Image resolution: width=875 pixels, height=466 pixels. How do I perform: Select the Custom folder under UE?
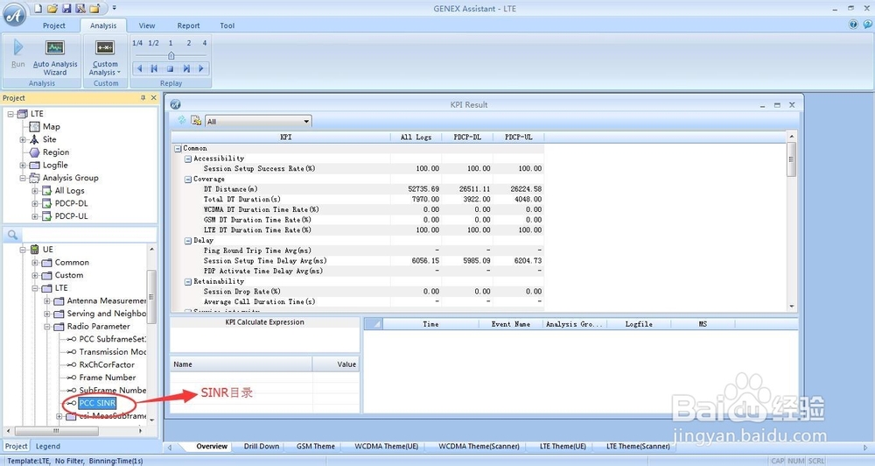68,275
